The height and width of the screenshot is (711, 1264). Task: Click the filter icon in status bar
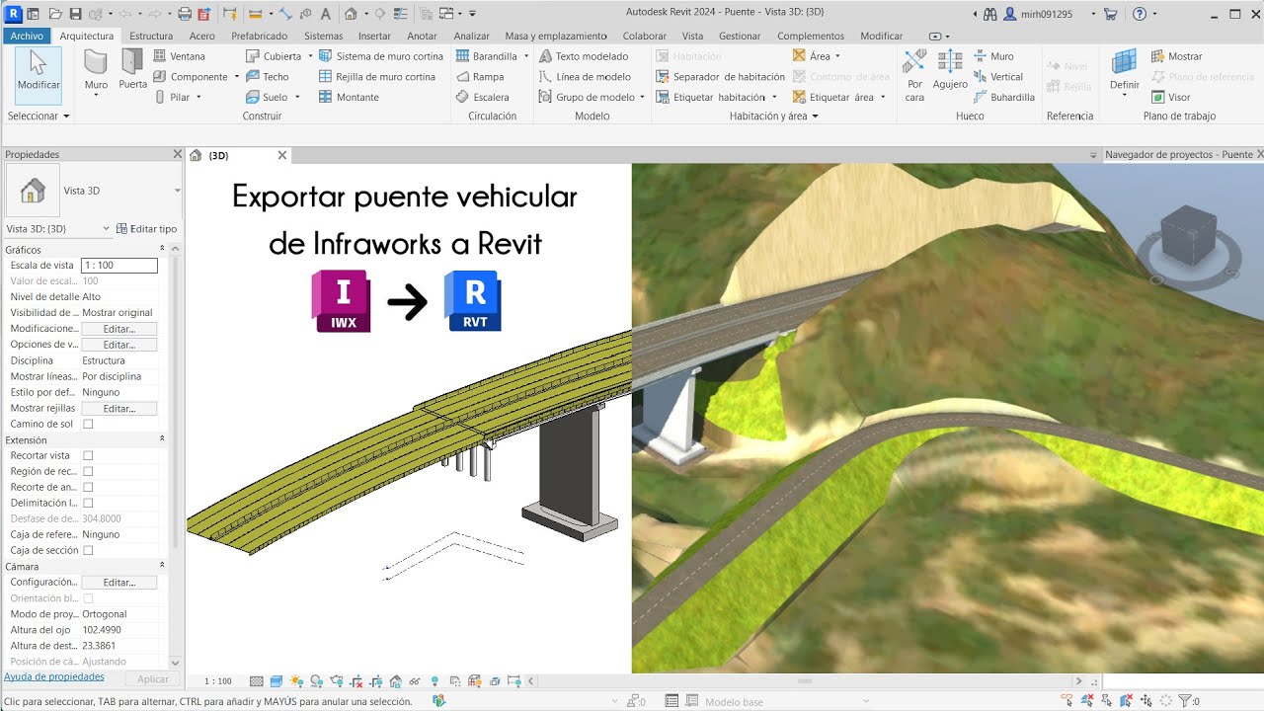pyautogui.click(x=1184, y=701)
